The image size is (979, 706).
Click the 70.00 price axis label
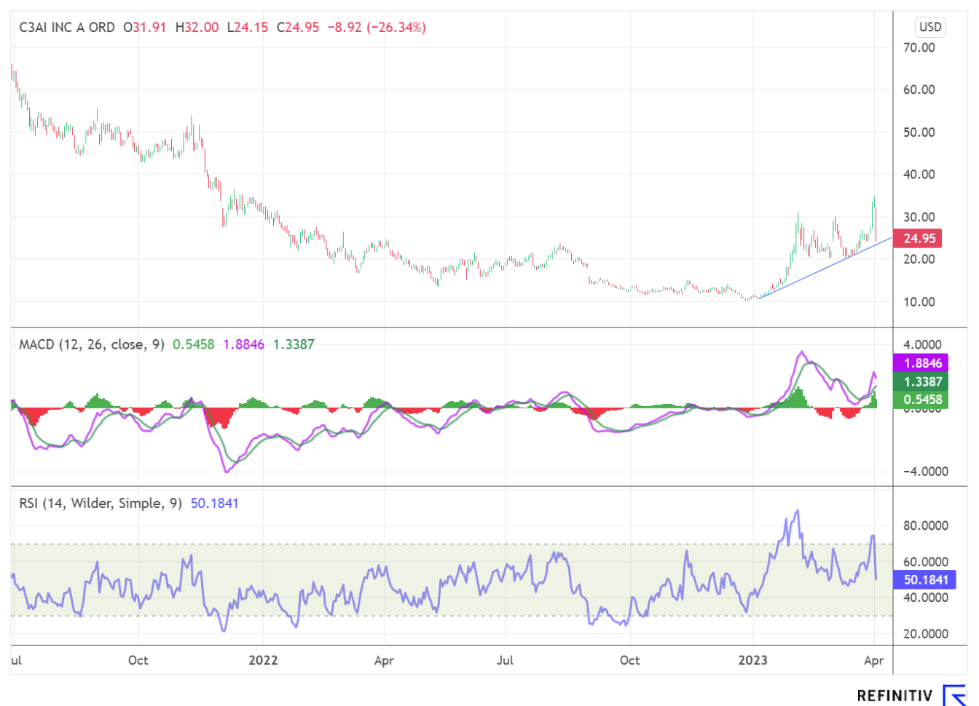919,48
